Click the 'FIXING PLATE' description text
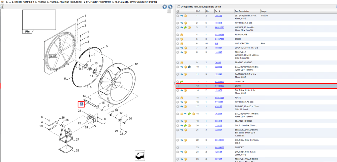 point(241,35)
